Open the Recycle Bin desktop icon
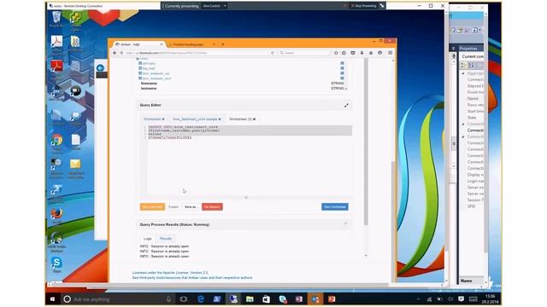Screen dimensions: 547x307 coord(56,19)
